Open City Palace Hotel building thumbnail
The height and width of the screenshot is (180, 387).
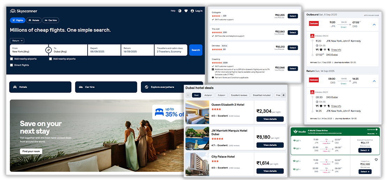tap(197, 164)
